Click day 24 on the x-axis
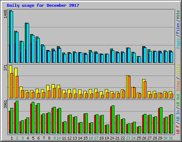 [x=133, y=138]
